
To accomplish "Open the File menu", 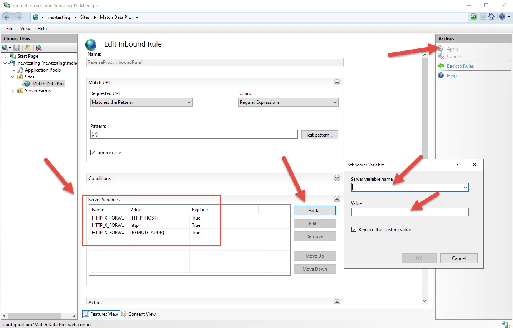I will click(10, 29).
